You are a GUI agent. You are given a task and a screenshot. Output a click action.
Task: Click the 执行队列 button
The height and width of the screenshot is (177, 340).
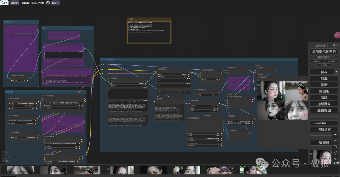point(317,62)
